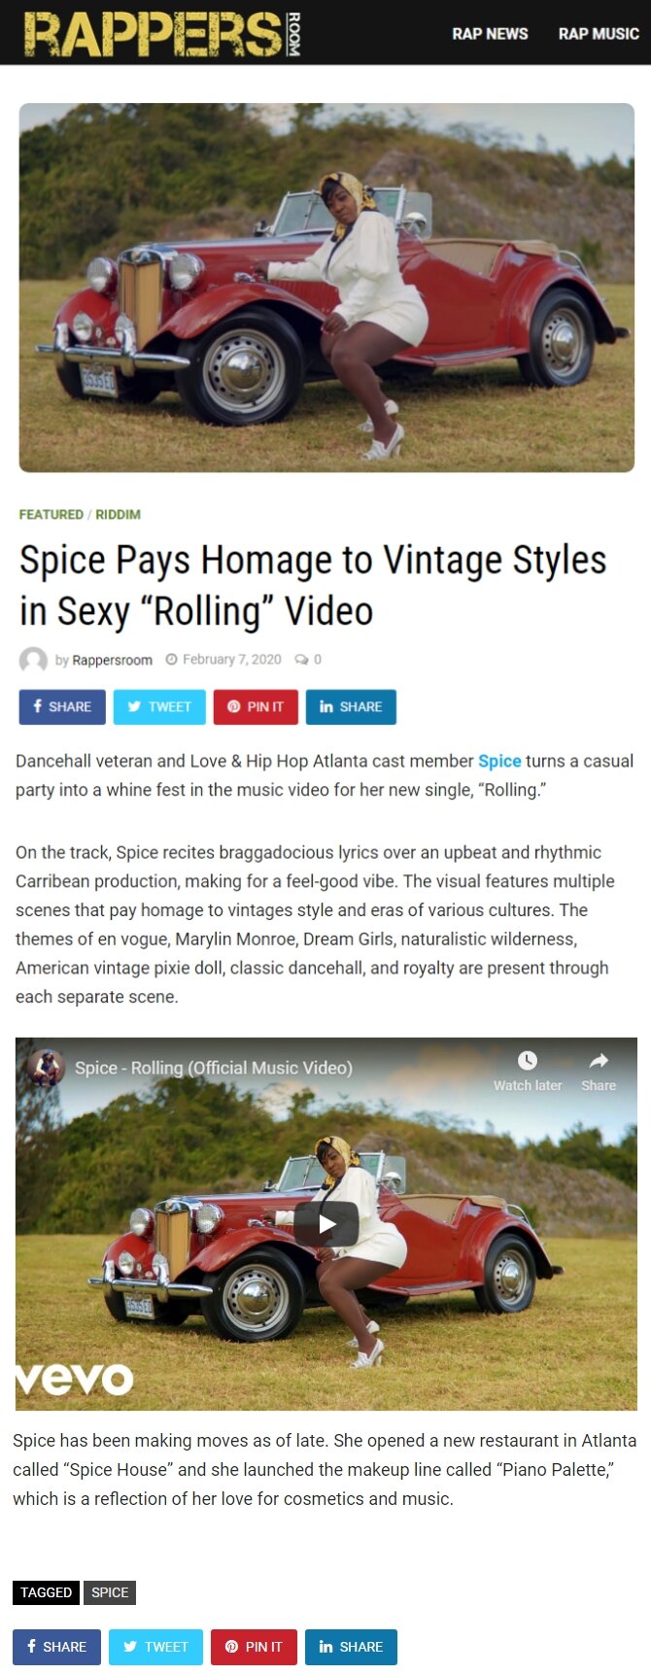Open the SPICE tag
Screen dimensions: 651x1674
[x=110, y=1592]
